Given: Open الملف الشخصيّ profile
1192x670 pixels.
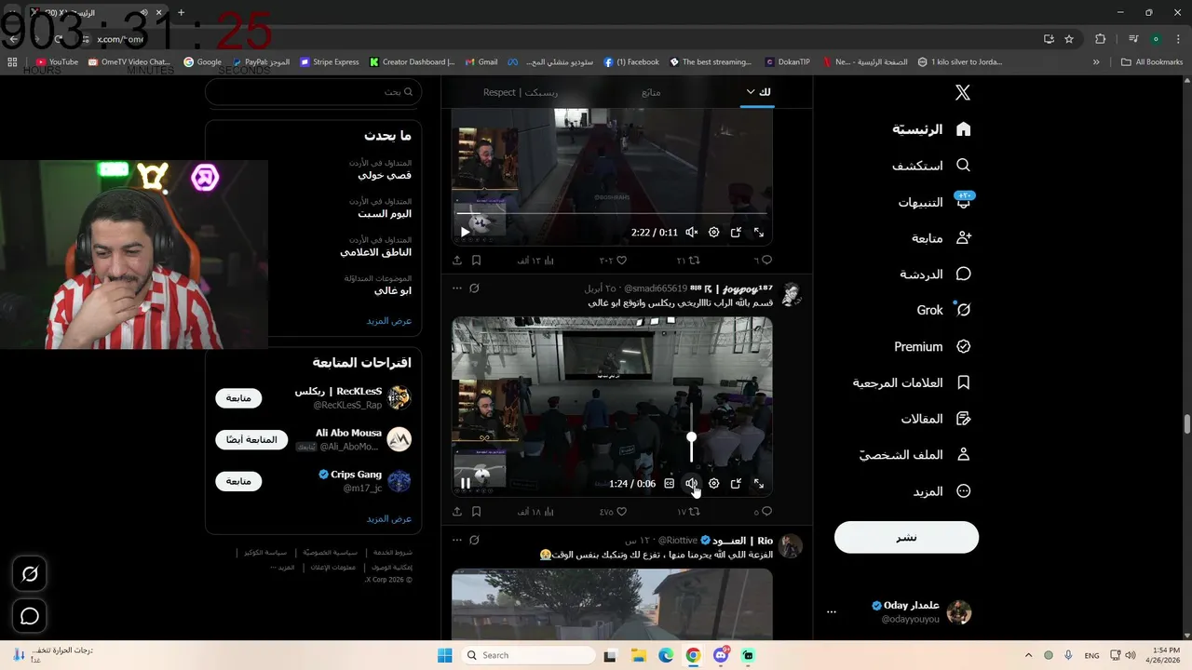Looking at the screenshot, I should 914,455.
